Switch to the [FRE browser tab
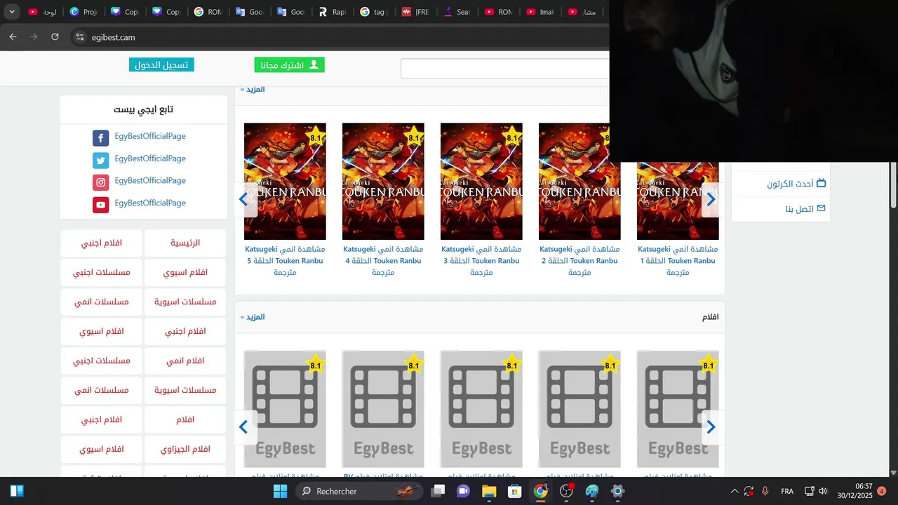This screenshot has width=898, height=505. (415, 12)
